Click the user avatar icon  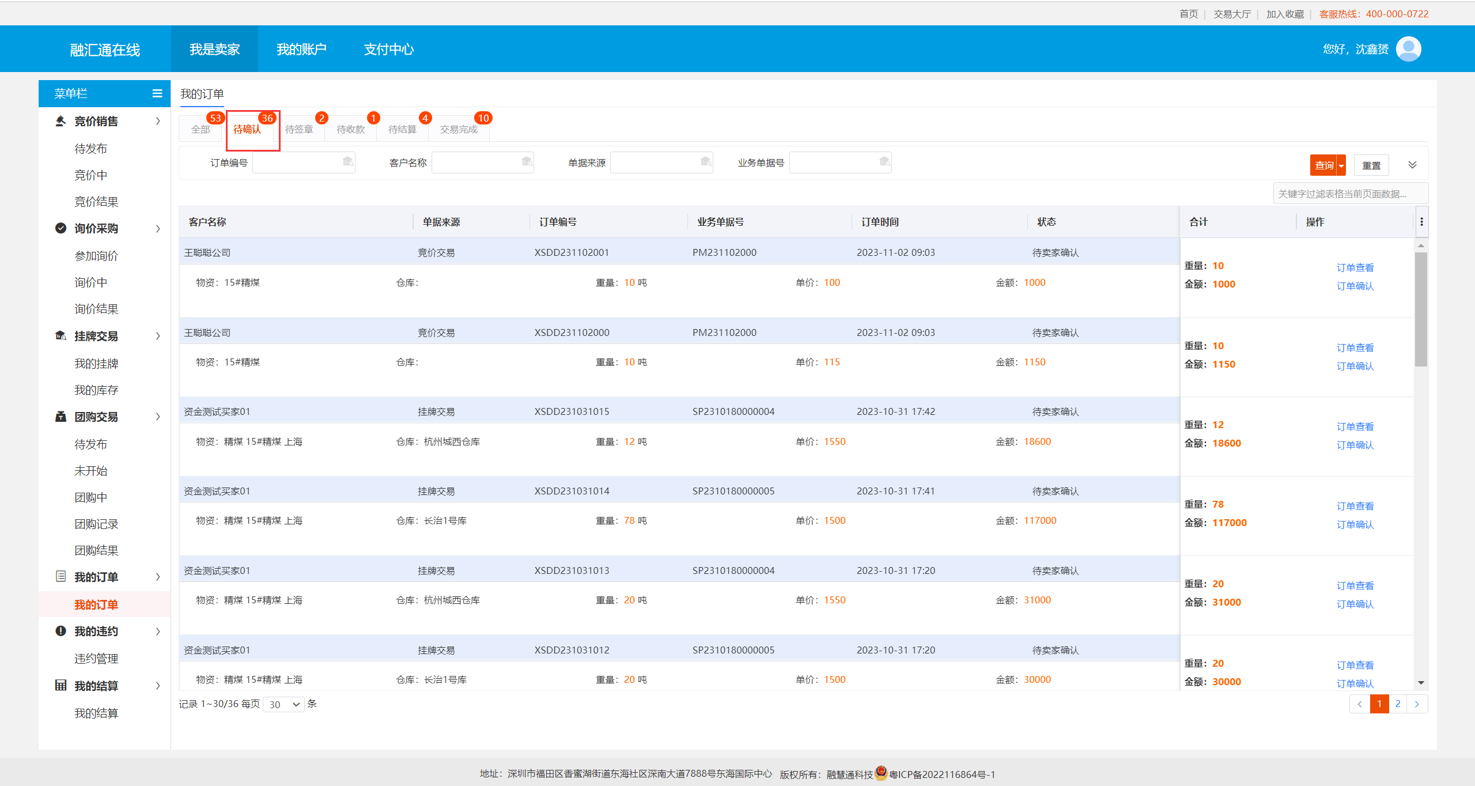[1409, 49]
